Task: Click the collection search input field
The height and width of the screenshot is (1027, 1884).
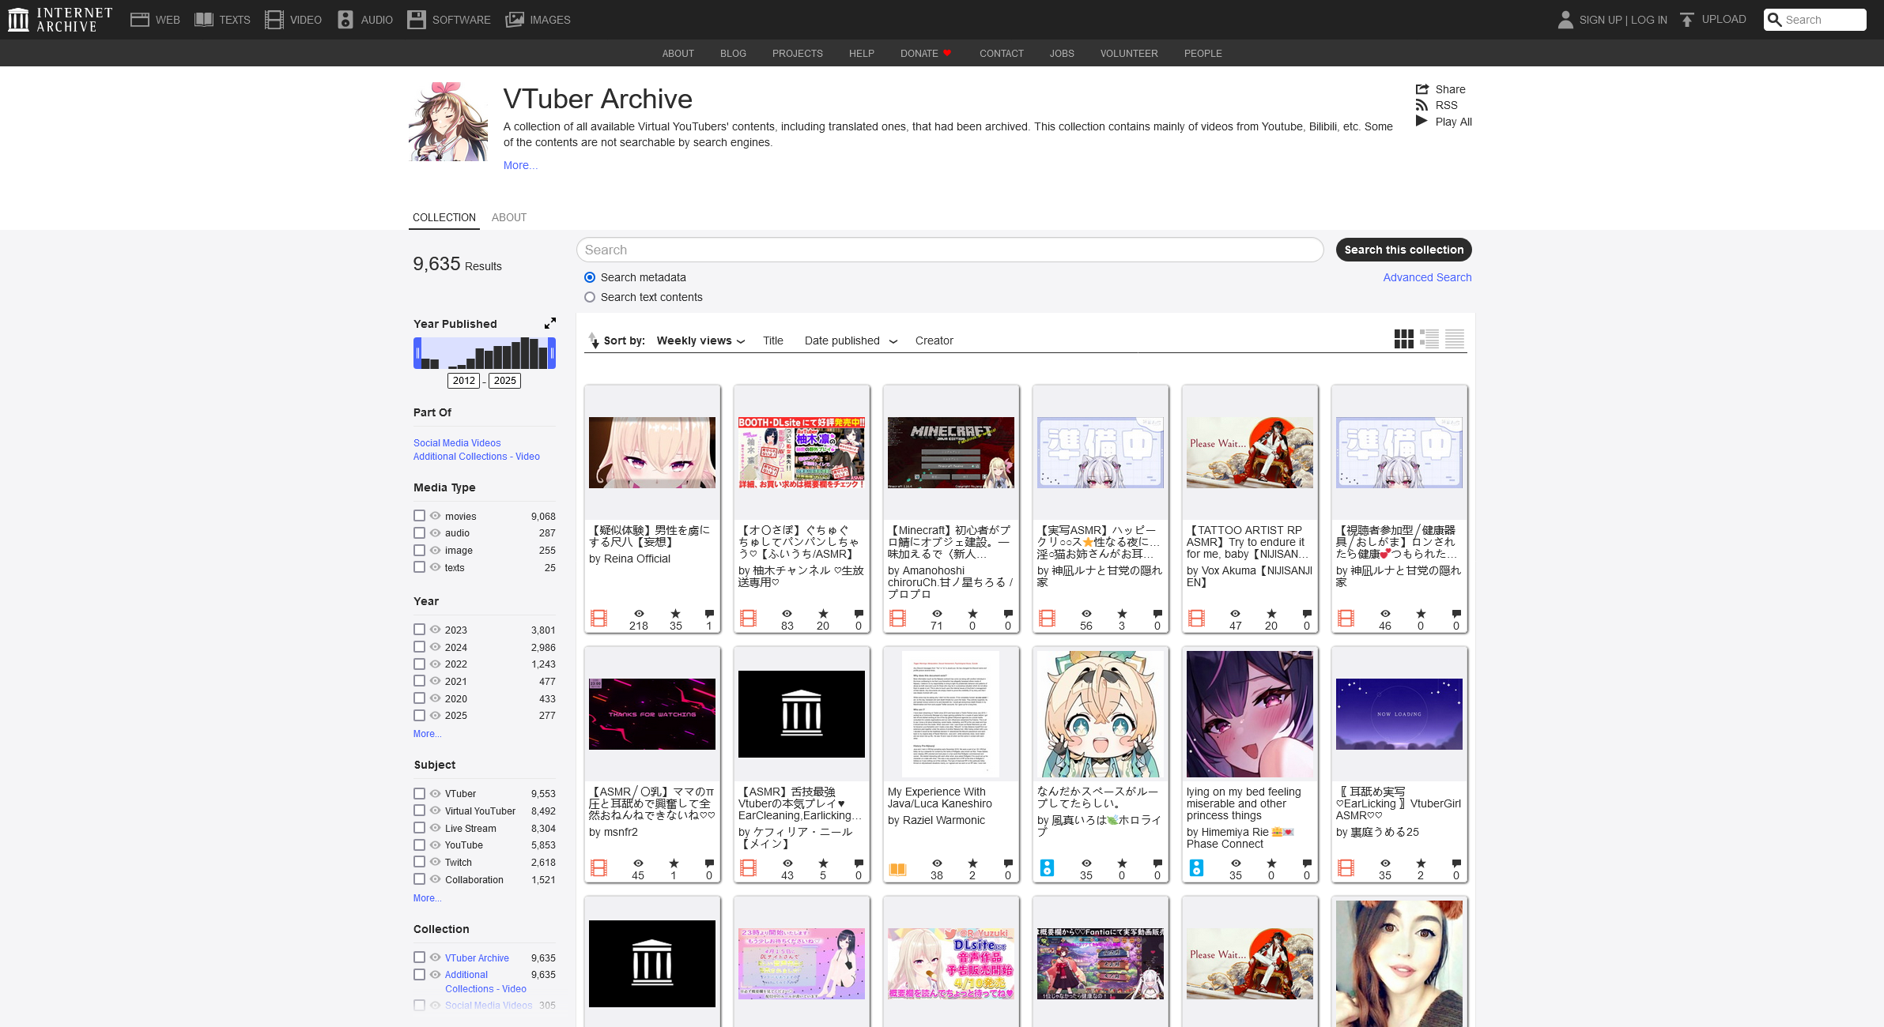Action: pos(950,250)
